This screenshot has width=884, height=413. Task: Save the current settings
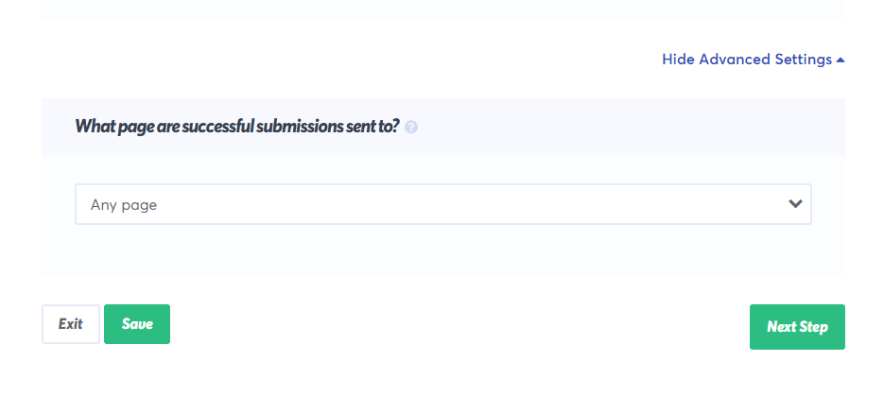coord(137,324)
